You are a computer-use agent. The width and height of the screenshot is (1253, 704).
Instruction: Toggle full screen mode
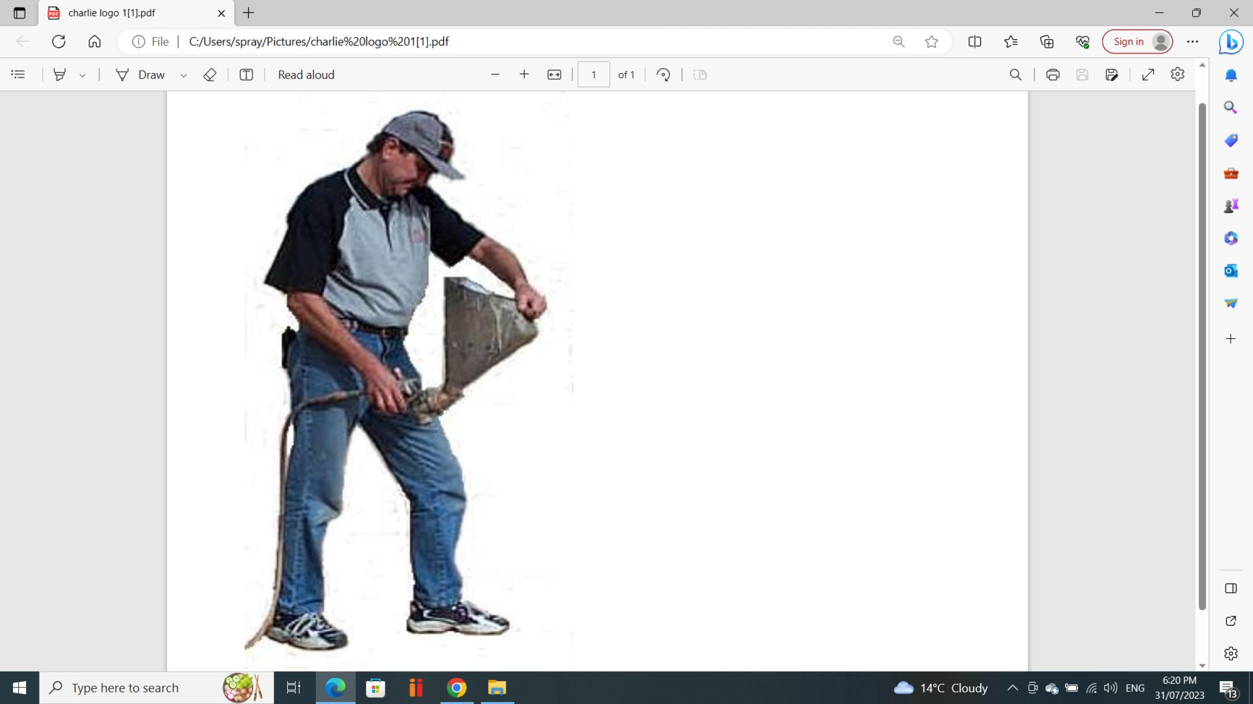tap(1148, 75)
